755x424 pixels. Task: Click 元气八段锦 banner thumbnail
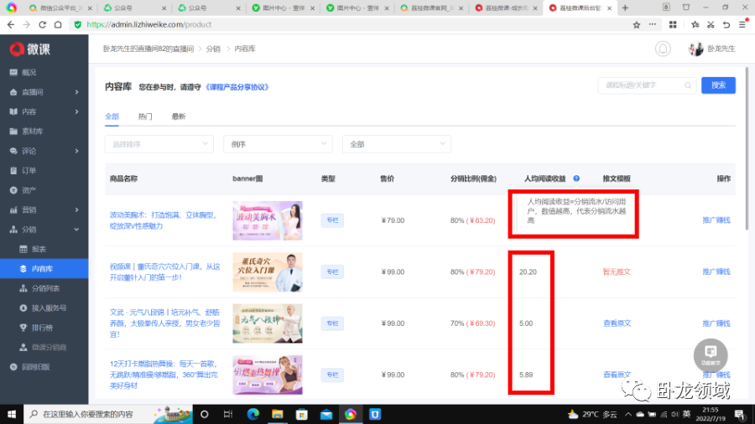tap(268, 323)
